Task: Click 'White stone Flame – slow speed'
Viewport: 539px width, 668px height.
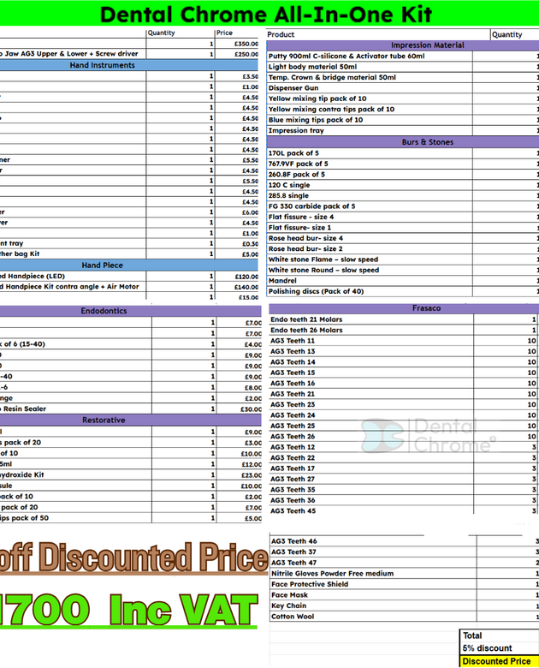Action: pyautogui.click(x=323, y=259)
